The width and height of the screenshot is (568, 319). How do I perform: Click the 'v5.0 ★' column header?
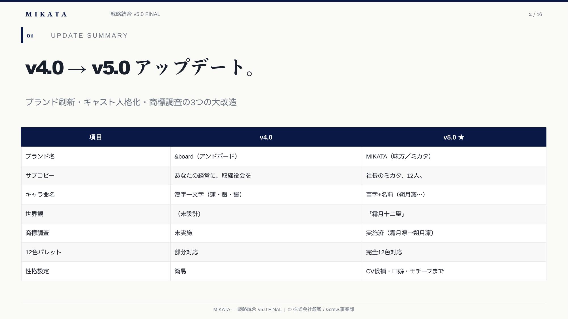(454, 137)
